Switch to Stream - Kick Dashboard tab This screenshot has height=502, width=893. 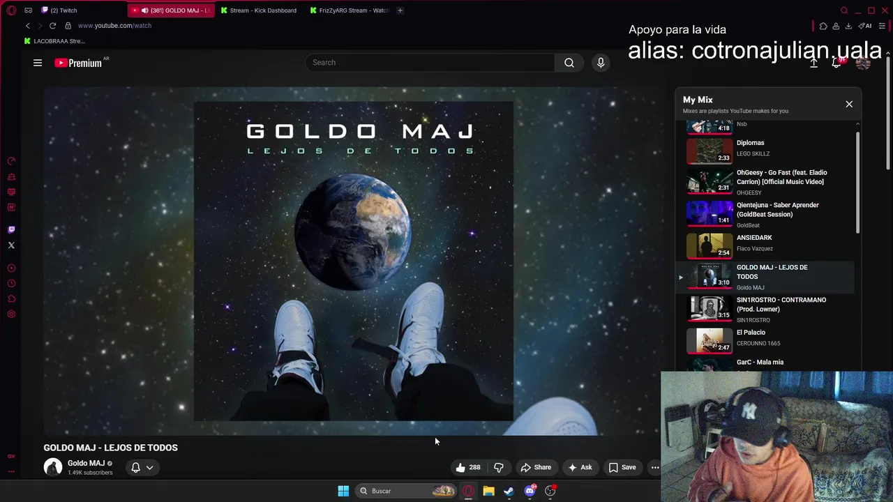[259, 10]
